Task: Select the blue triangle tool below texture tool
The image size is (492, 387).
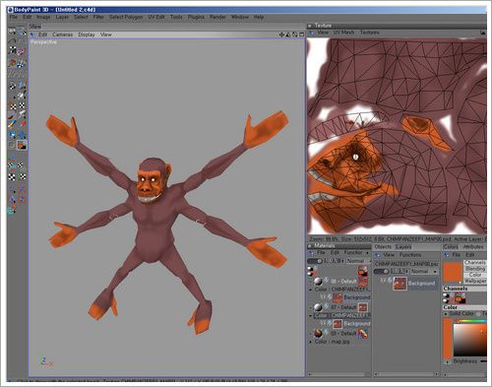Action: coord(12,157)
